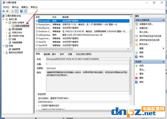Viewport: 167px width, 119px height.
Task: Click 创建任务... in actions pane
Action: 144,28
